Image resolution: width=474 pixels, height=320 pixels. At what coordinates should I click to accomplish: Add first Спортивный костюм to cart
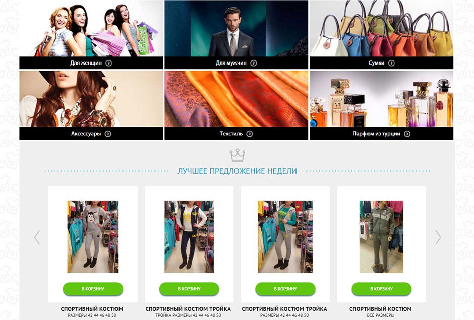[93, 289]
